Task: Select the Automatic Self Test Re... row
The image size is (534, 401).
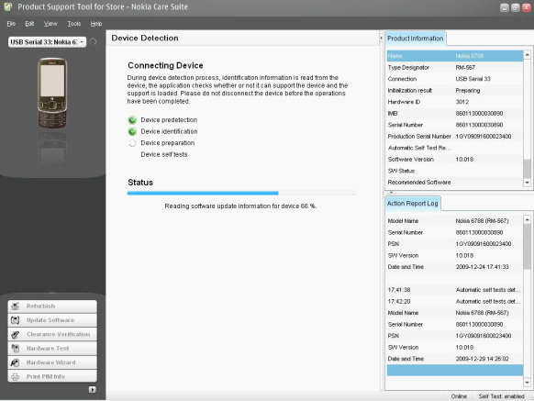Action: pos(455,148)
